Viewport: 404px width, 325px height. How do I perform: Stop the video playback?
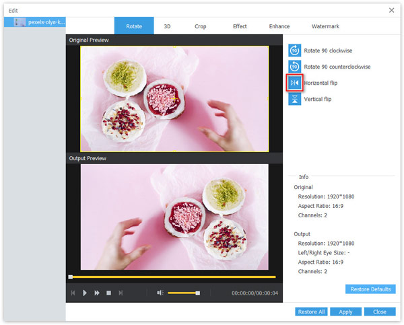point(108,293)
